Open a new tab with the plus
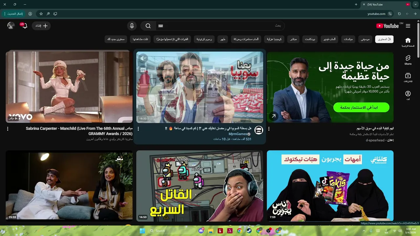This screenshot has width=420, height=236. coord(356,5)
